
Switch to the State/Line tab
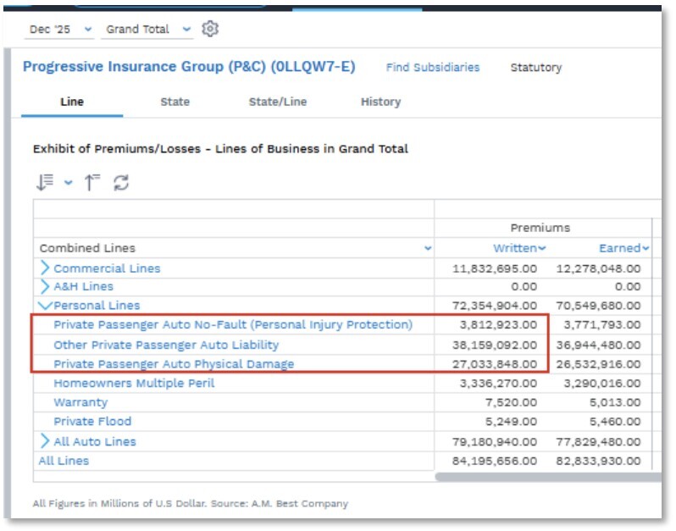(x=278, y=102)
